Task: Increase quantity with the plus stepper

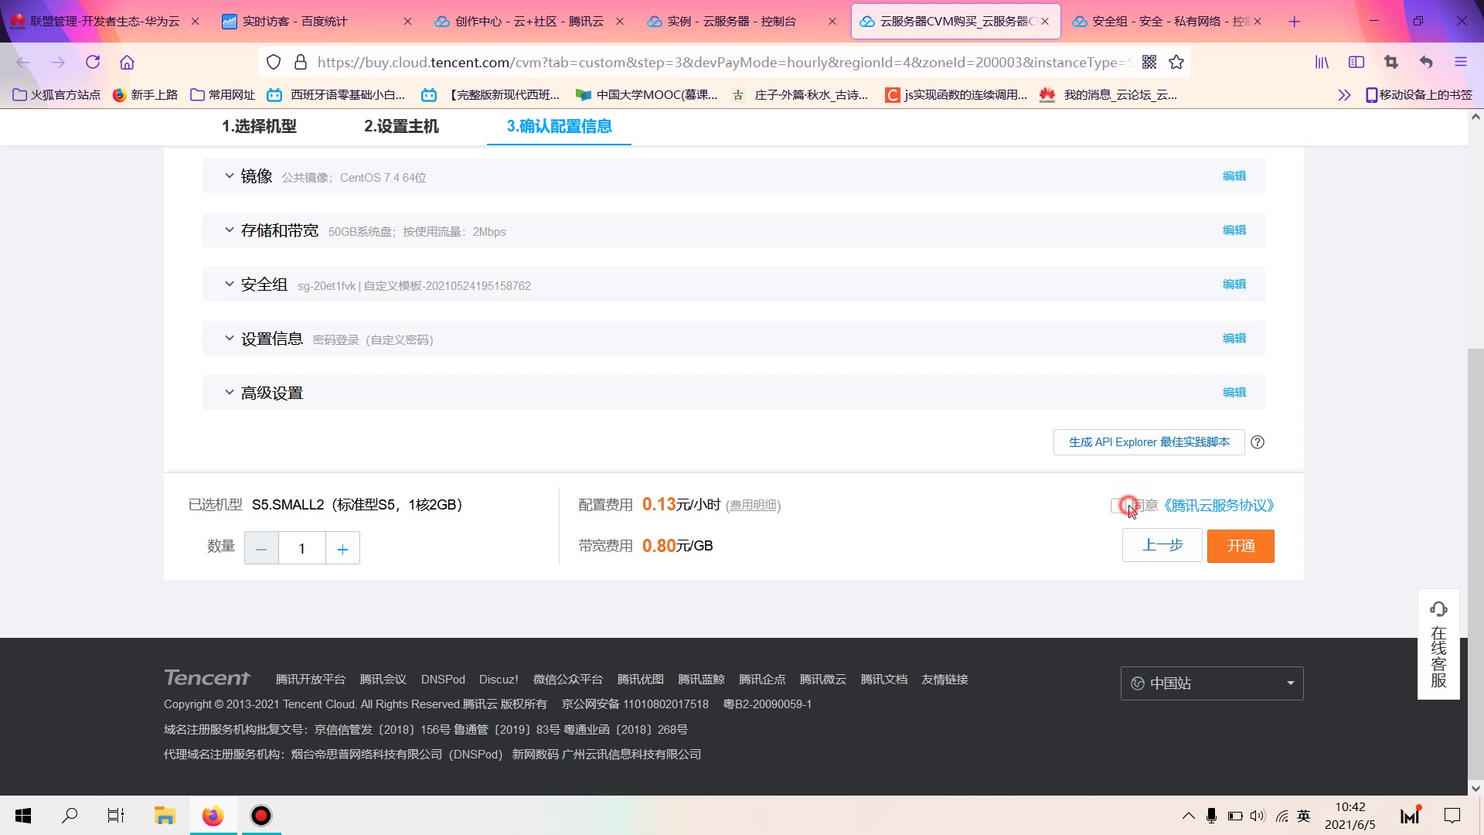Action: 342,547
